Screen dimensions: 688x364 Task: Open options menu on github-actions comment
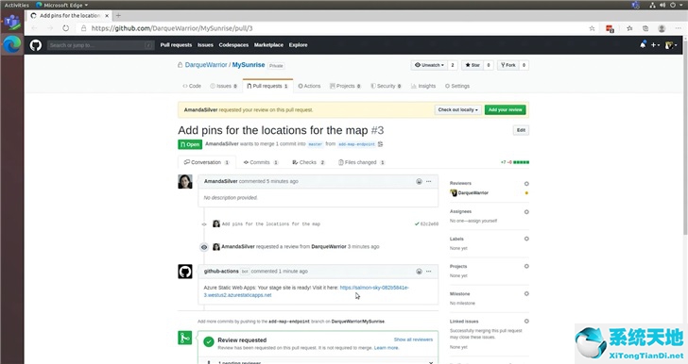[x=429, y=272]
